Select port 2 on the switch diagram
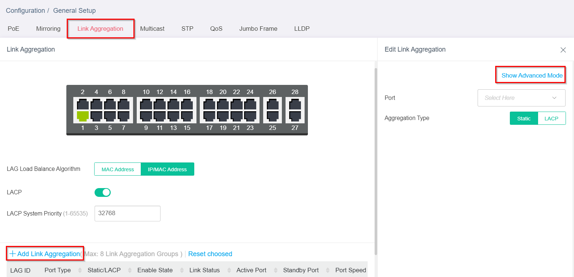Image resolution: width=574 pixels, height=277 pixels. (83, 104)
